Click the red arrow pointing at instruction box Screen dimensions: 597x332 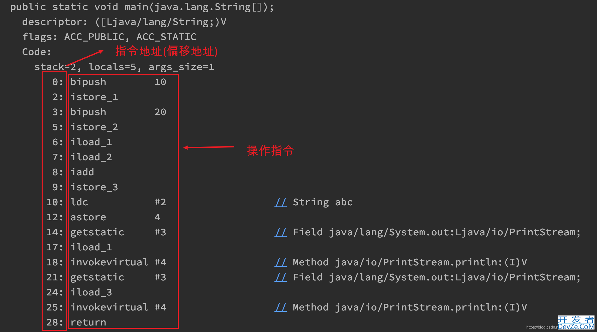[x=209, y=147]
